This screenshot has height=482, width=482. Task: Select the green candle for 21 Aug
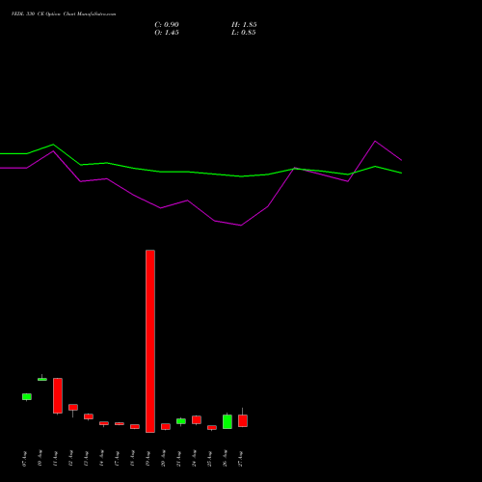point(181,421)
